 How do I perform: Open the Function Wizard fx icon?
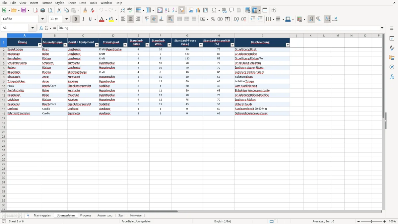[41, 28]
